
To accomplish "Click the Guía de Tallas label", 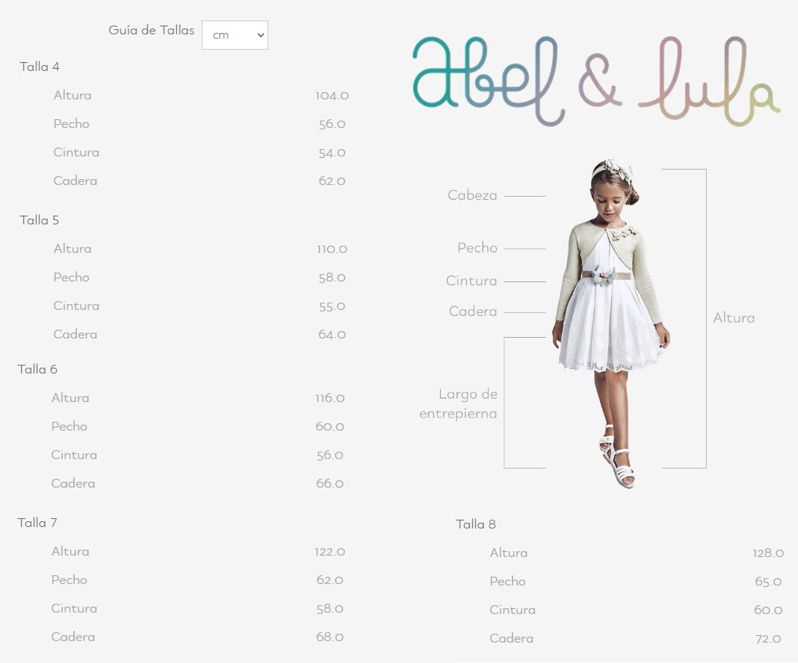I will click(151, 31).
